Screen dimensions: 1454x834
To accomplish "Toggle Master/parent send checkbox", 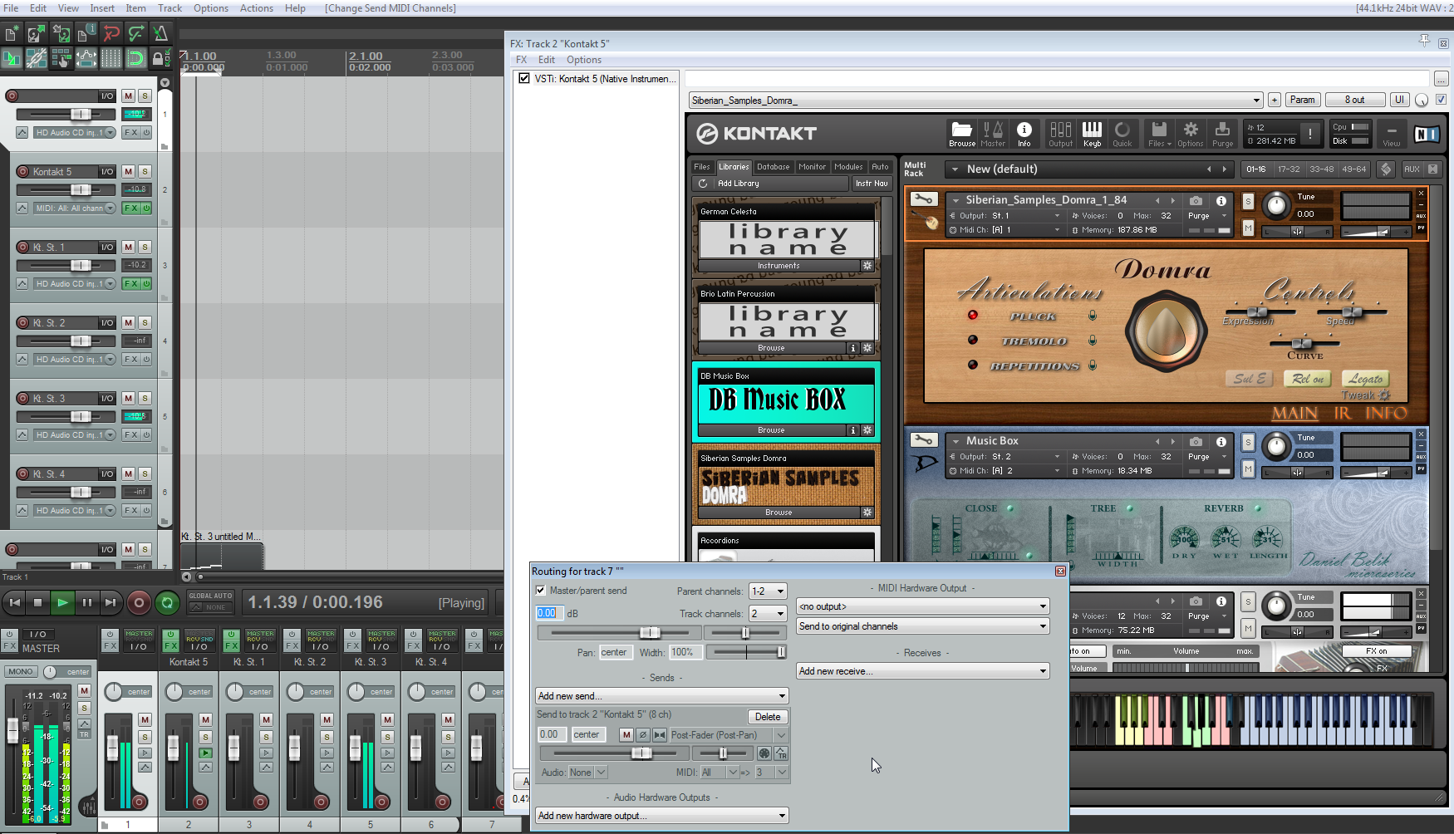I will point(541,591).
